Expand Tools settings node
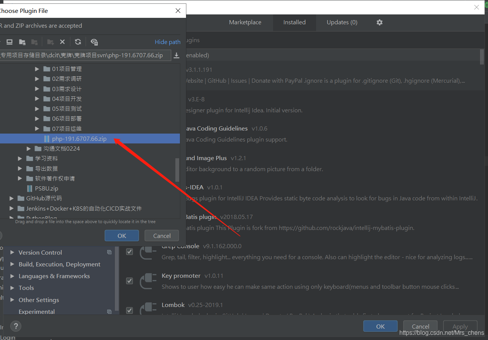Screen dimensions: 488x340 (12, 288)
